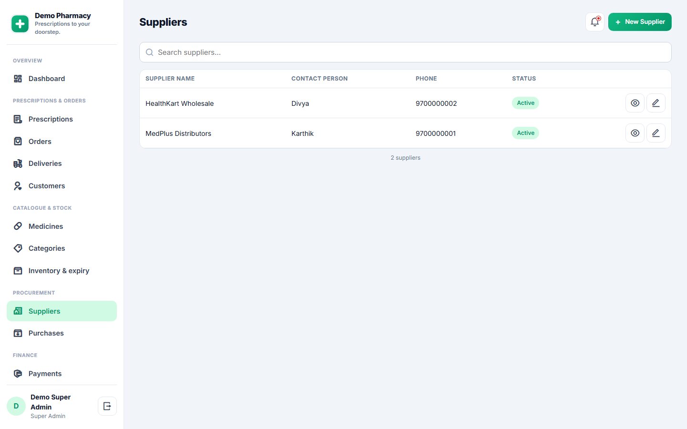
Task: Select Suppliers in sidebar
Action: point(62,311)
